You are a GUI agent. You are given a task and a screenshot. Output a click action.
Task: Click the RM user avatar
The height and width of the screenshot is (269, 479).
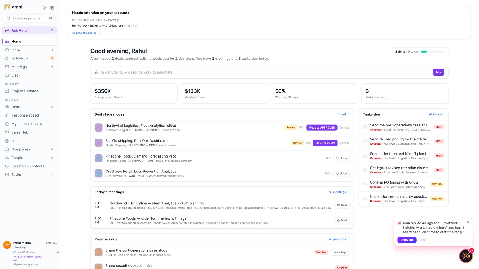[x=7, y=245]
